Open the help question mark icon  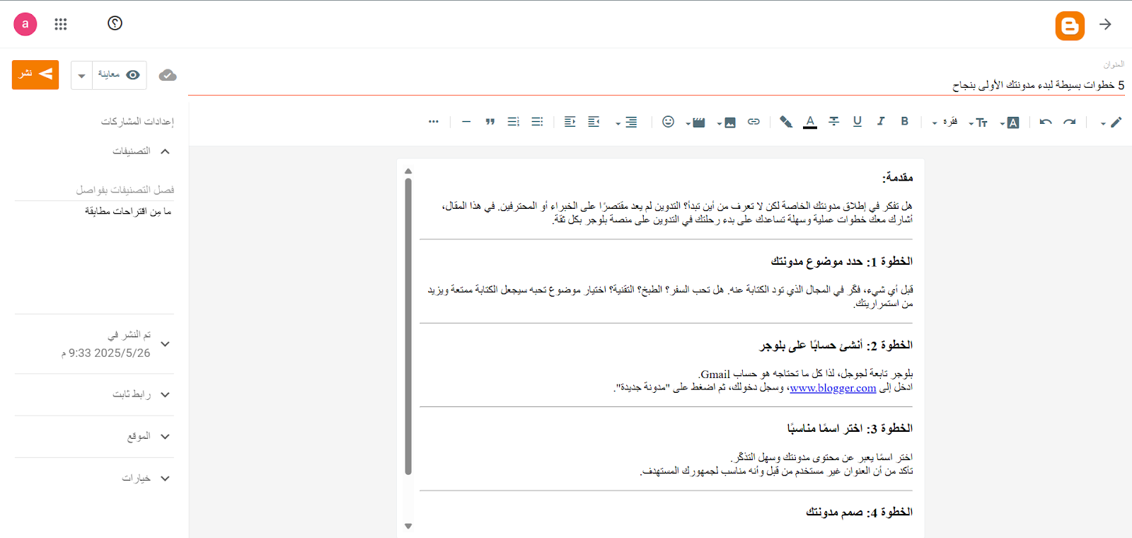click(115, 23)
